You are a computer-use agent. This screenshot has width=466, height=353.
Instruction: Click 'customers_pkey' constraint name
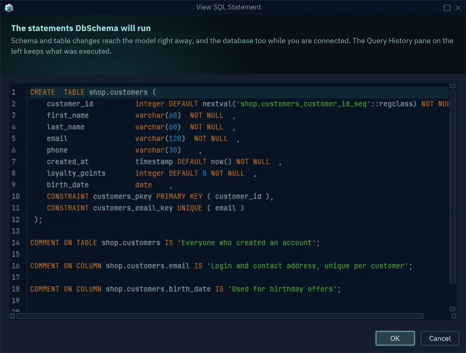(x=123, y=196)
